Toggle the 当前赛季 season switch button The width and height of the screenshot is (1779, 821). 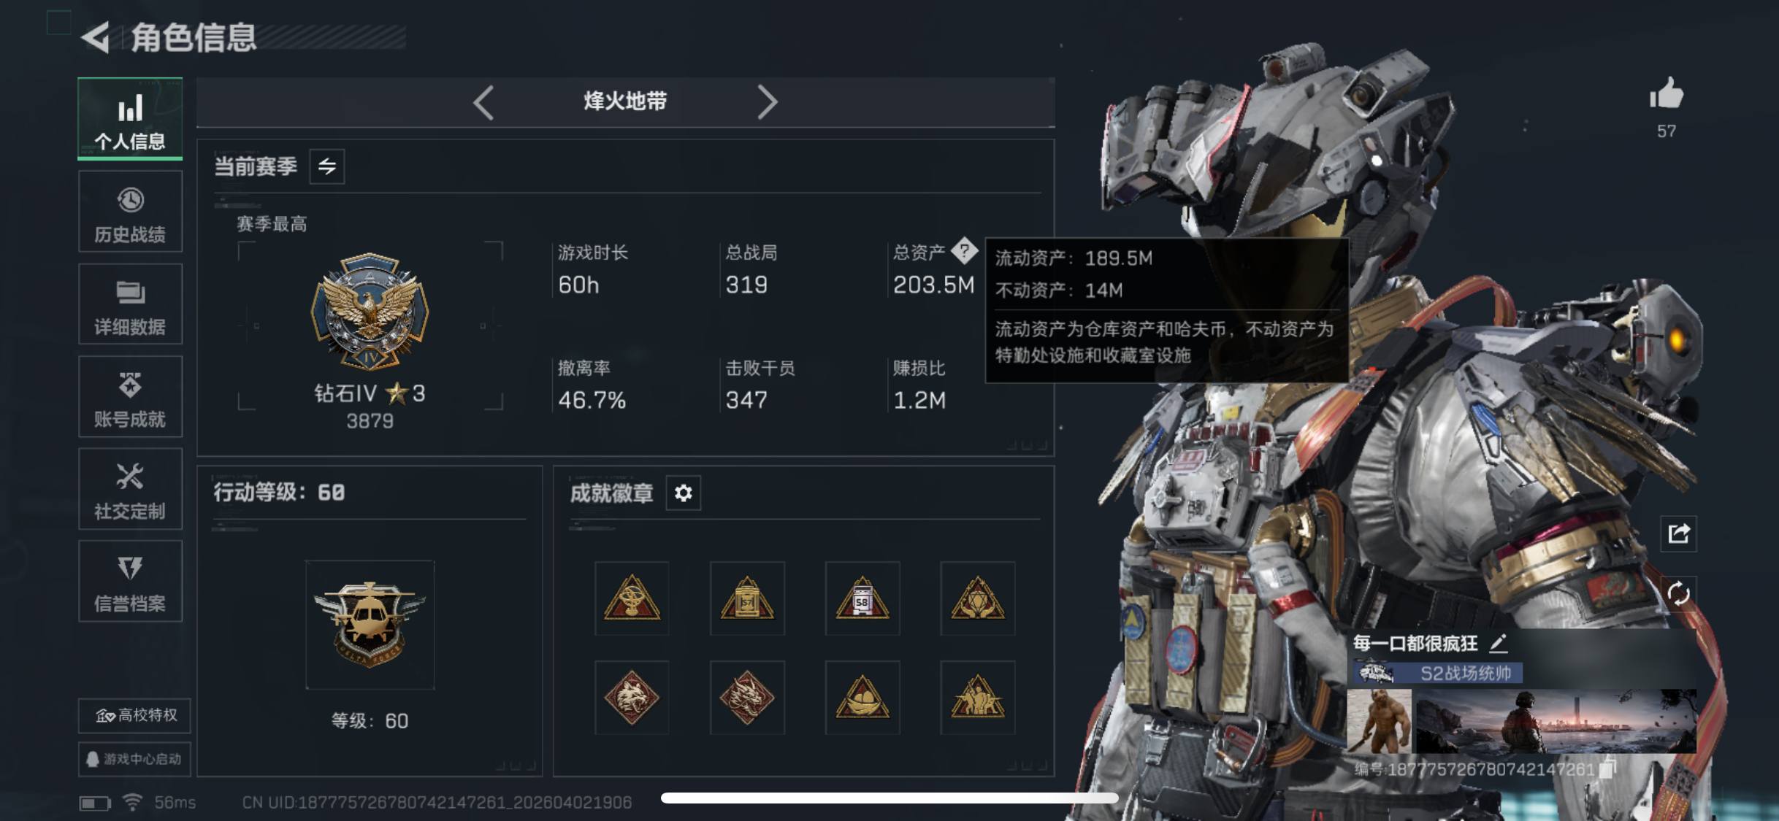[x=326, y=166]
